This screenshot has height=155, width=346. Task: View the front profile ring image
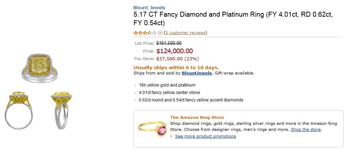tap(20, 111)
